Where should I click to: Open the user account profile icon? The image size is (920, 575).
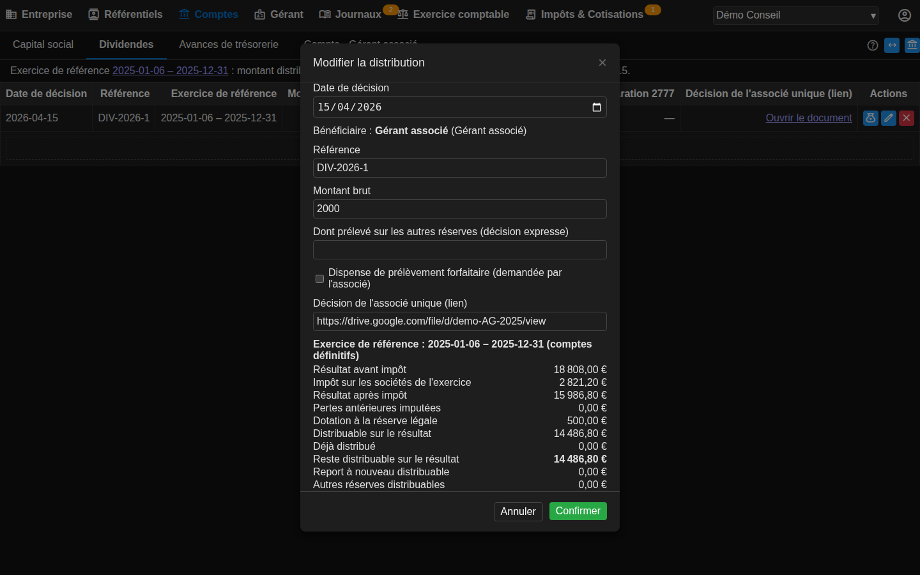(905, 15)
